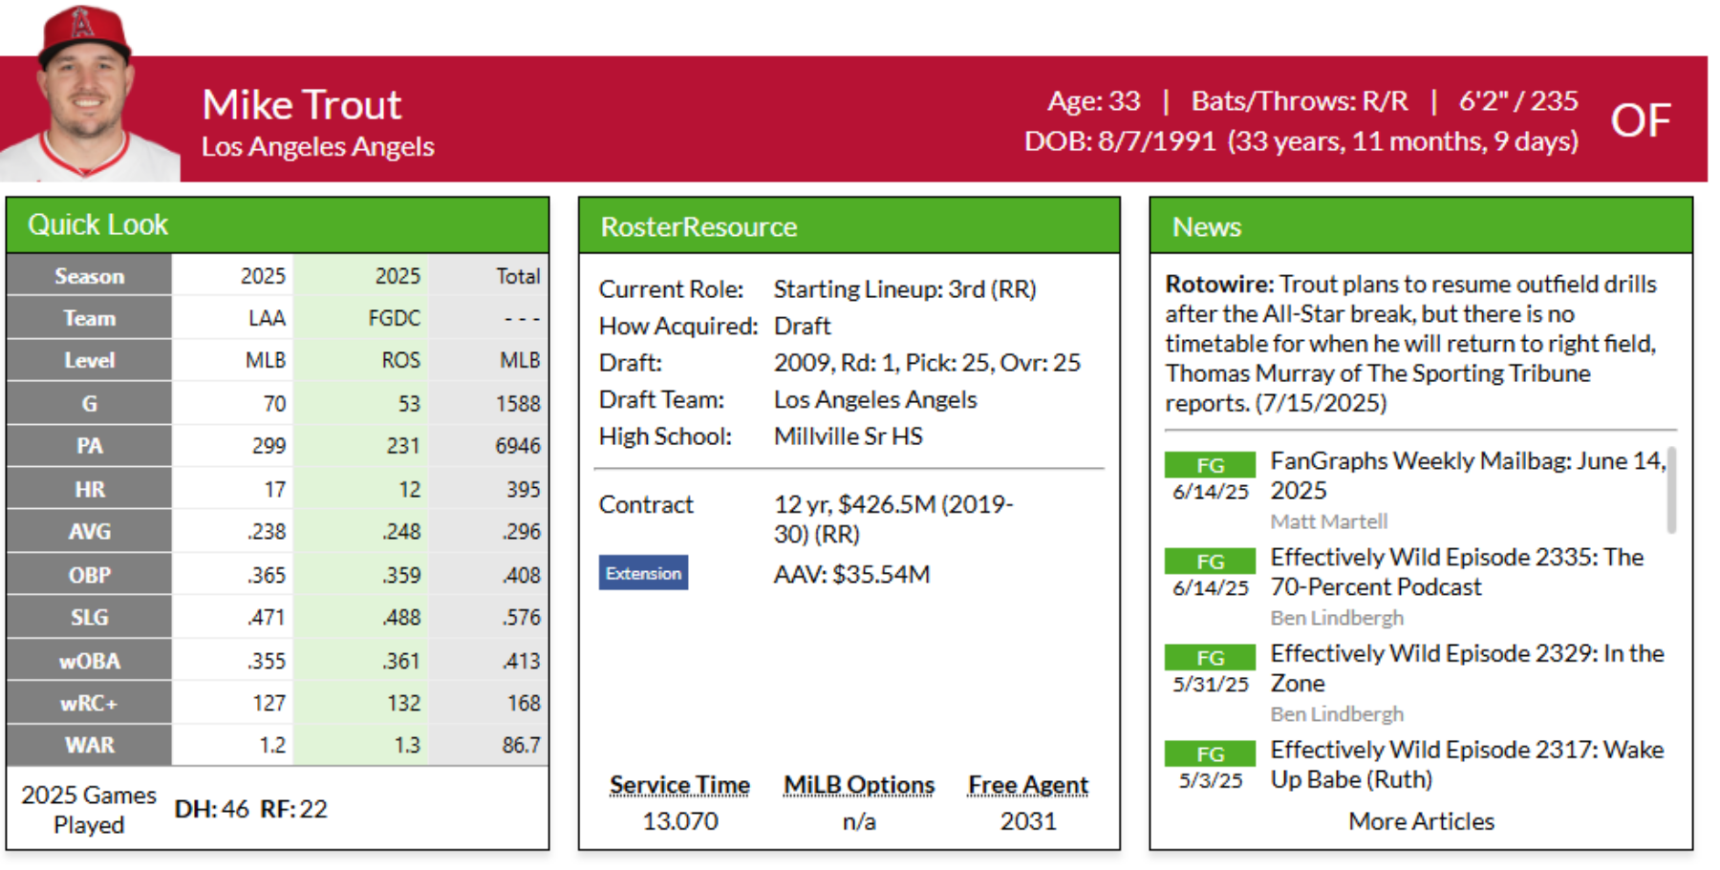Click the Matt Martell author name
1720x870 pixels.
(x=1328, y=521)
